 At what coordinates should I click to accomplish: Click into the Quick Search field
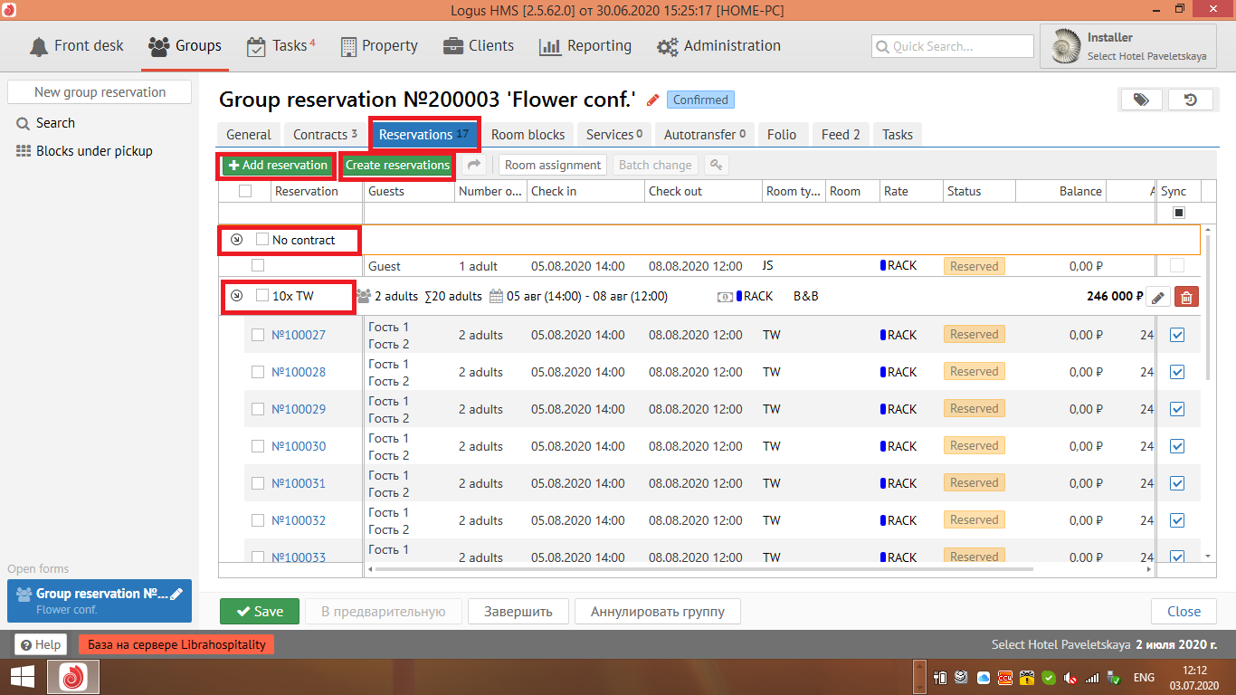953,46
